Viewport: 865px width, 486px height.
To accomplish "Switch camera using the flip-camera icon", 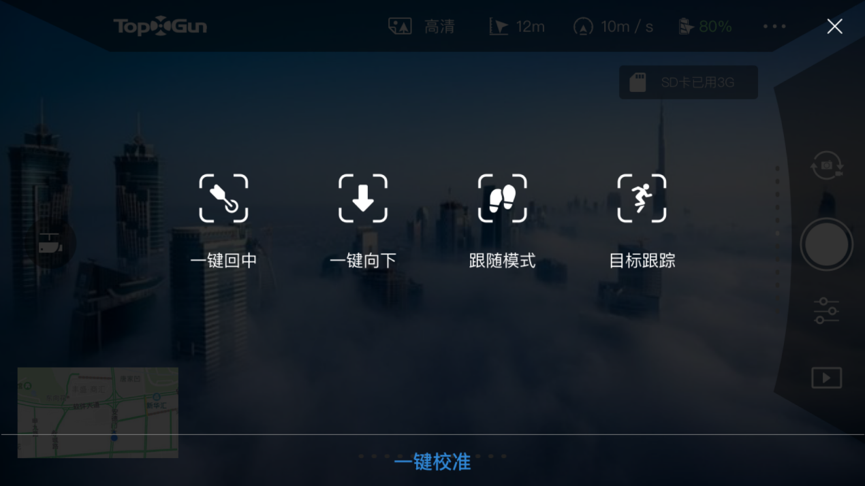I will [827, 165].
